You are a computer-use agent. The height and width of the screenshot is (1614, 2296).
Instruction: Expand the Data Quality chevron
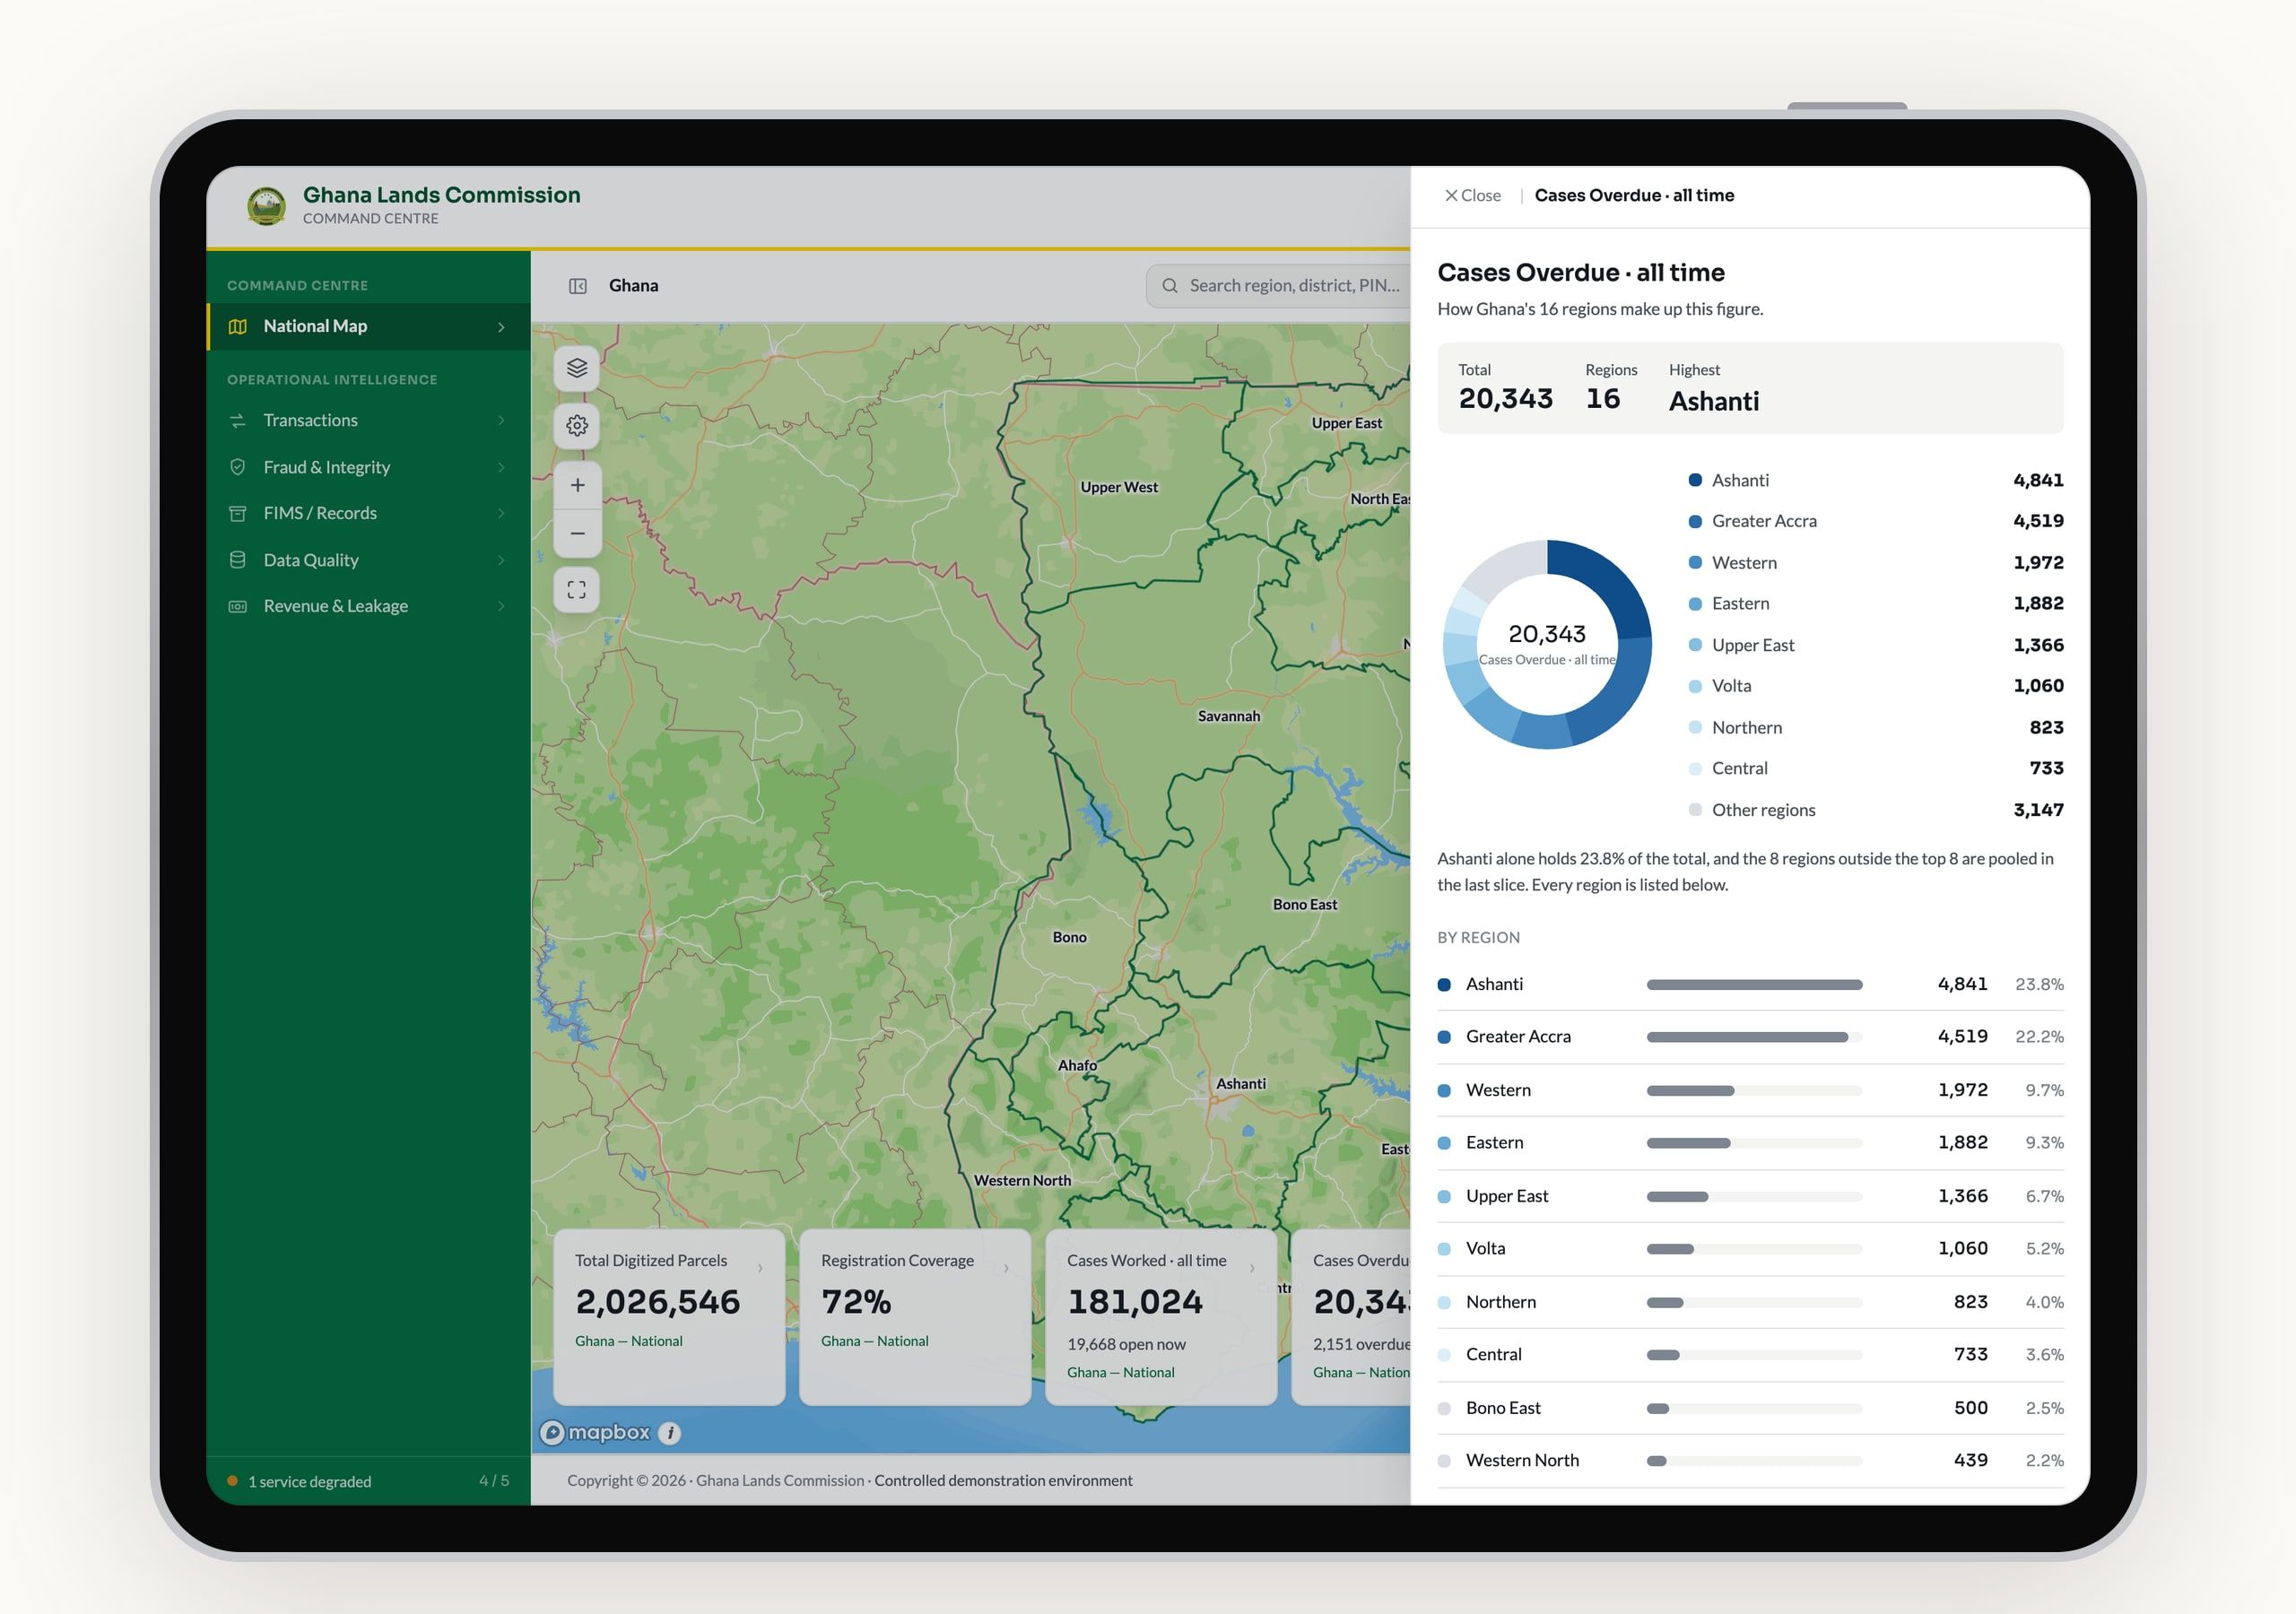501,560
